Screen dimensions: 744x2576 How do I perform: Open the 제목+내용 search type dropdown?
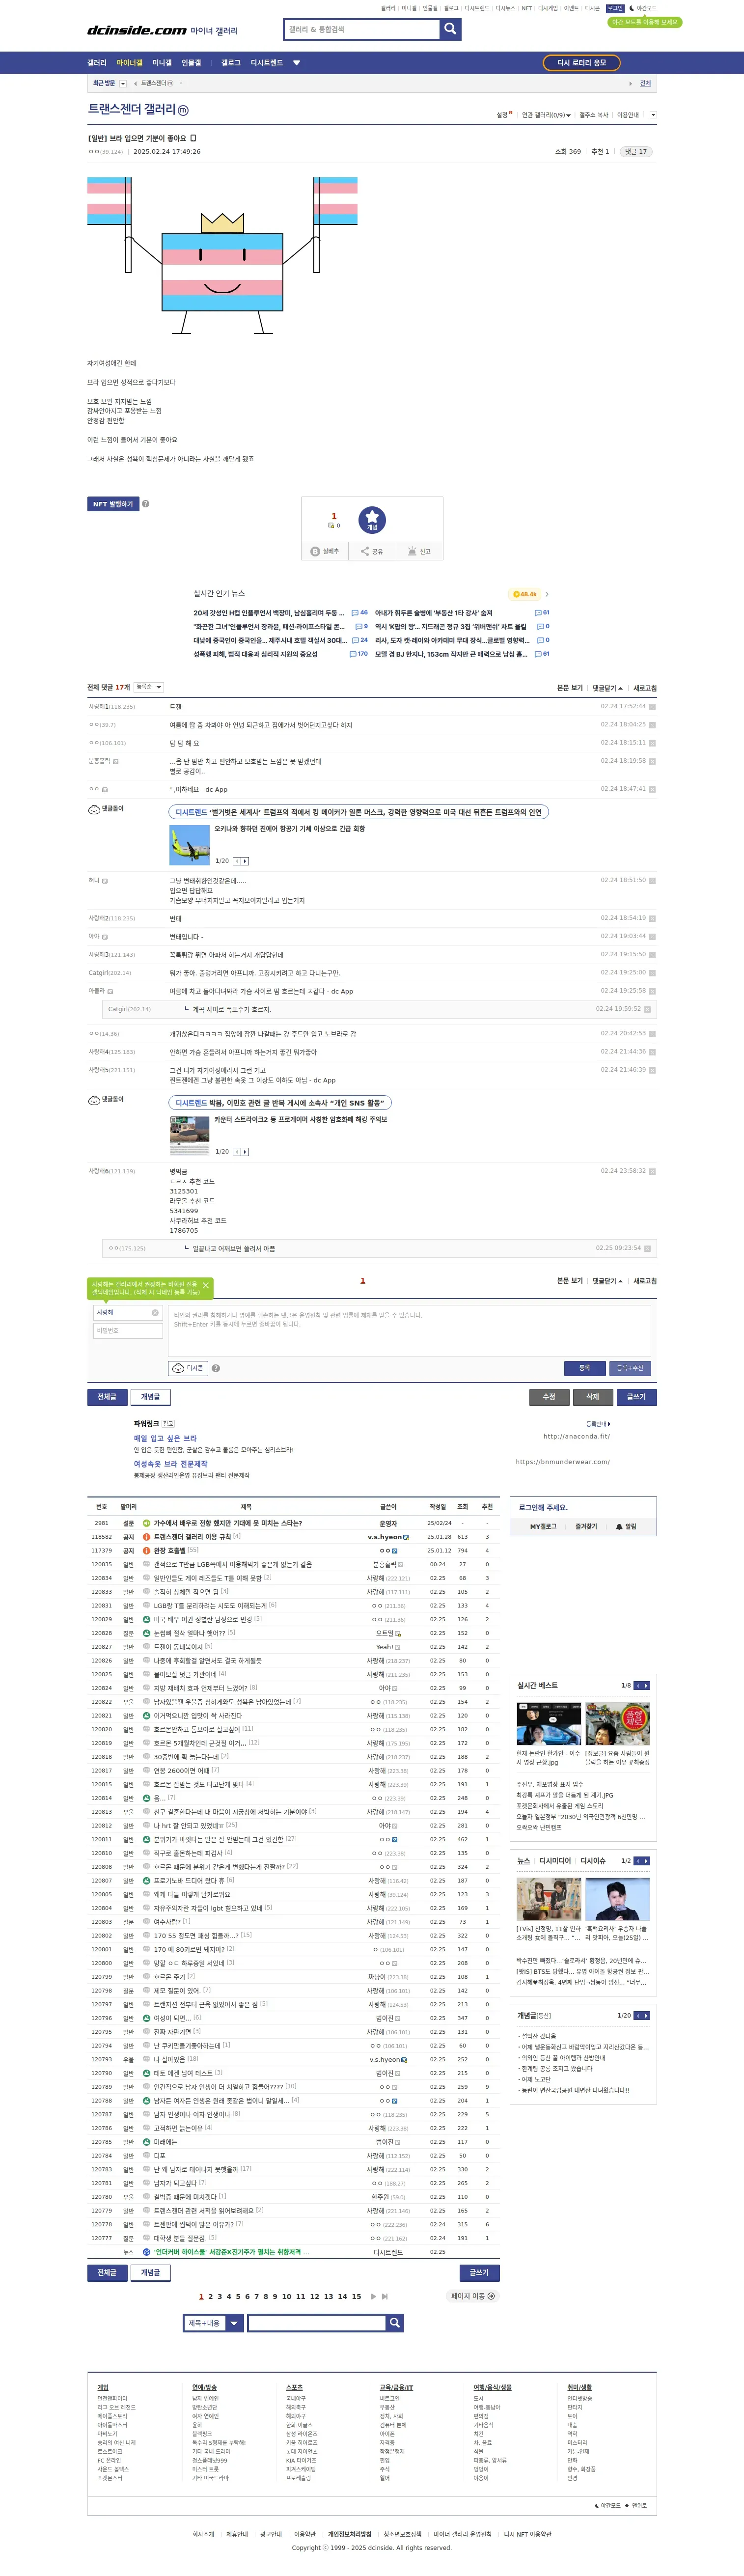pos(213,2323)
